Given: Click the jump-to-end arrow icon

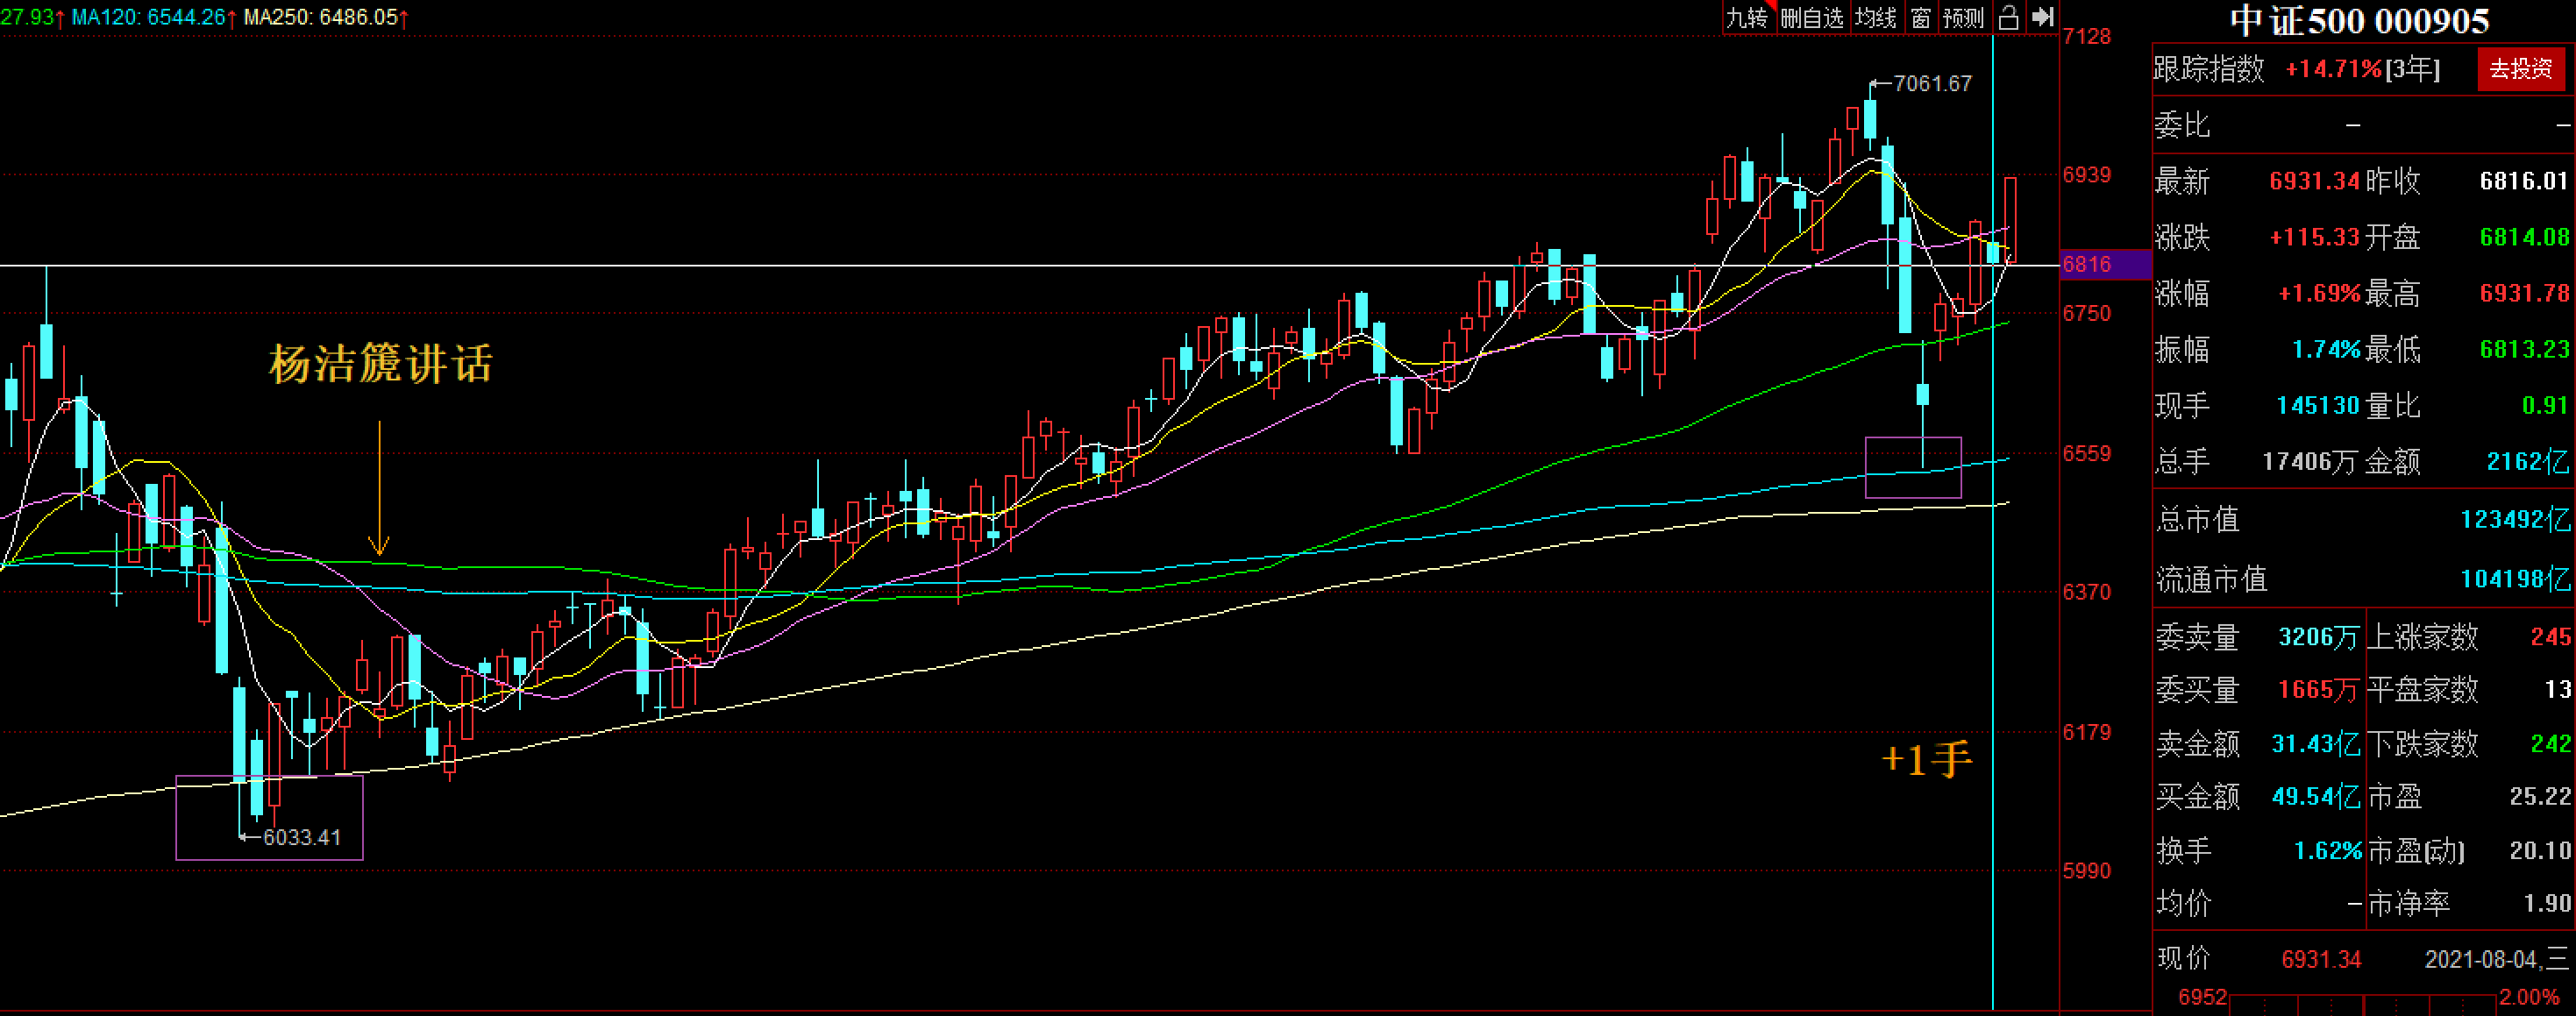Looking at the screenshot, I should [x=2043, y=17].
